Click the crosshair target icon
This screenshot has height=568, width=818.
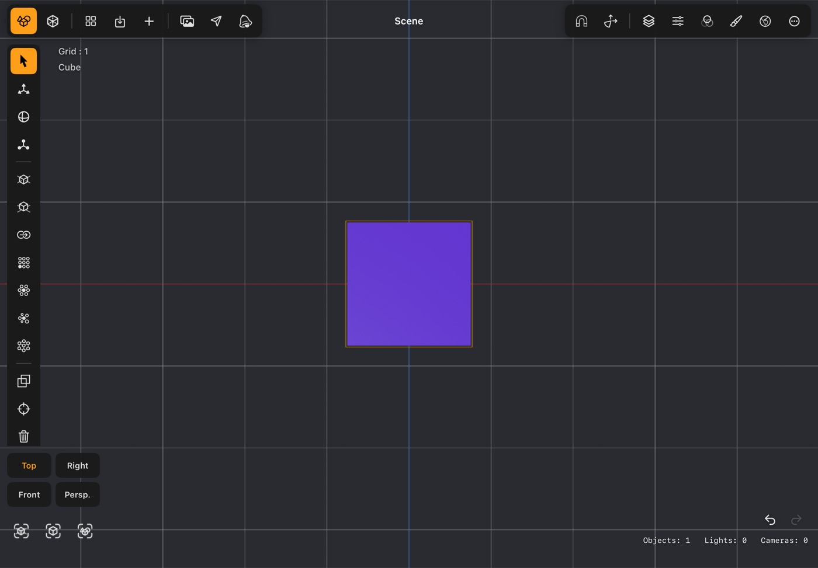23,409
